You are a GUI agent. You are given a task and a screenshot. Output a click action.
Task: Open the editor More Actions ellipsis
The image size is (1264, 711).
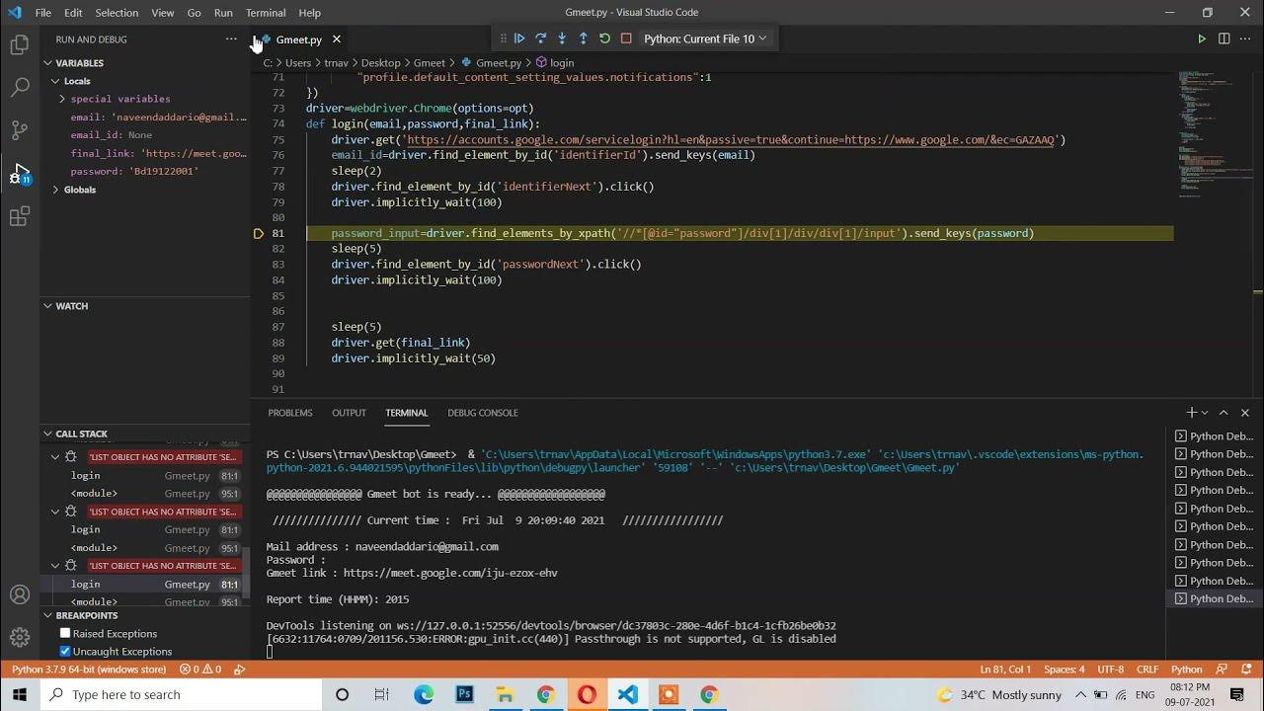click(1245, 39)
